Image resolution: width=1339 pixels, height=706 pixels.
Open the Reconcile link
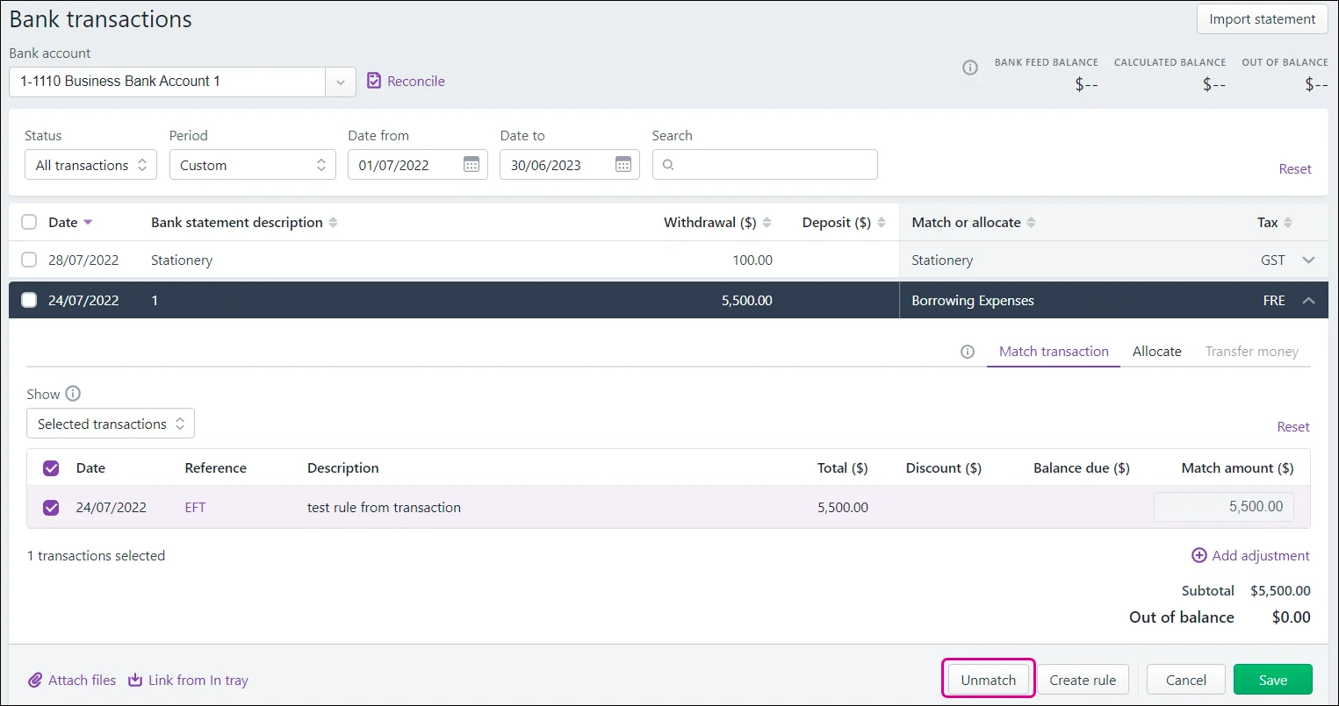coord(416,81)
